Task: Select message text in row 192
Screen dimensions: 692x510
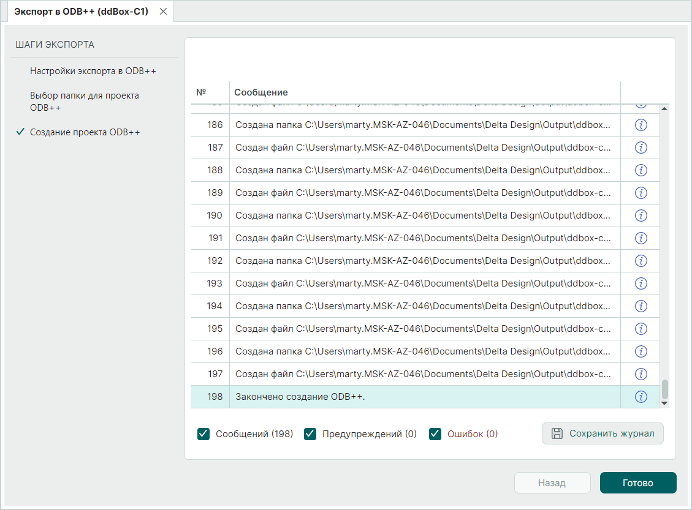Action: point(423,261)
